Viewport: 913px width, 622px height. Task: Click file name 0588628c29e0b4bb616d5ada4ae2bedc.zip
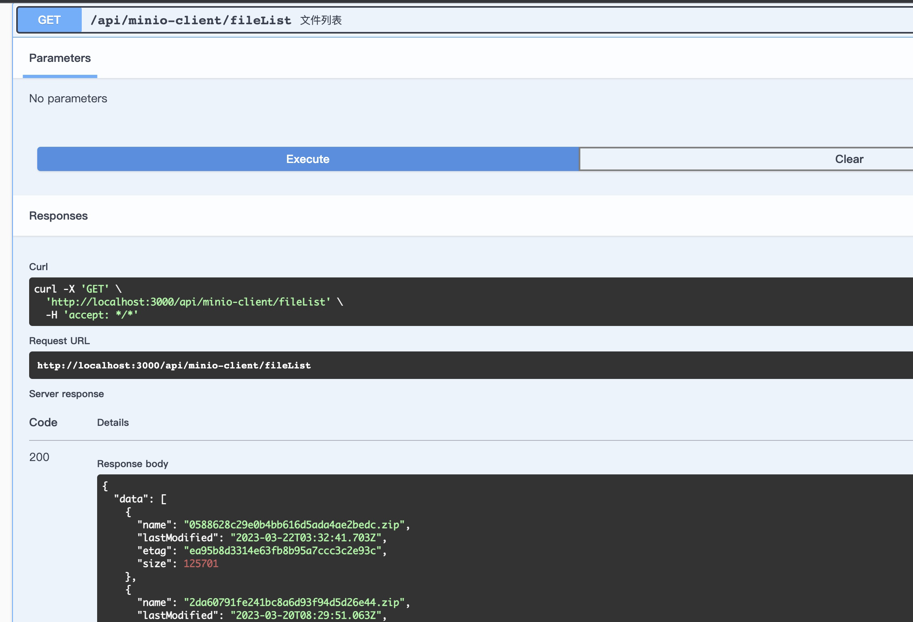pos(294,525)
